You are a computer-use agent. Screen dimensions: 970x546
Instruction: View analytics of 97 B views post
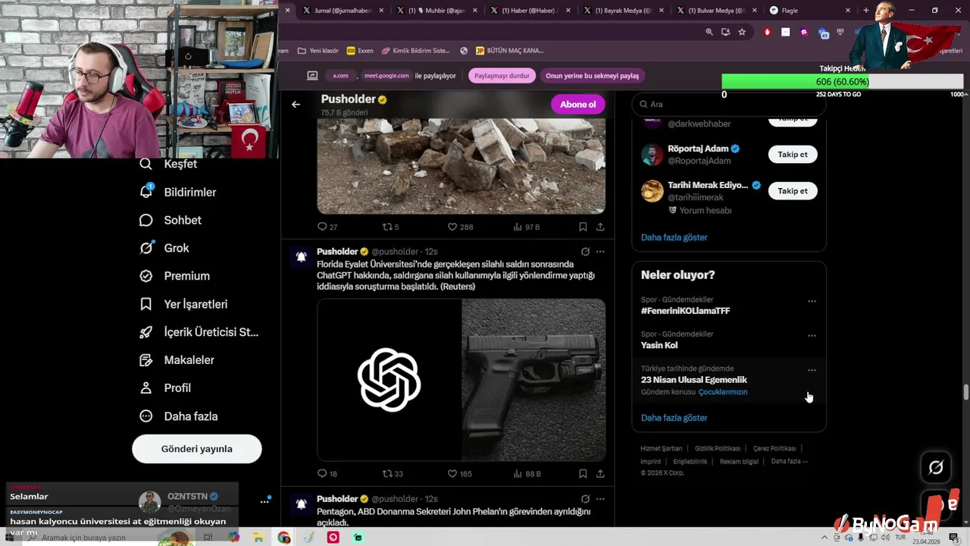point(527,227)
